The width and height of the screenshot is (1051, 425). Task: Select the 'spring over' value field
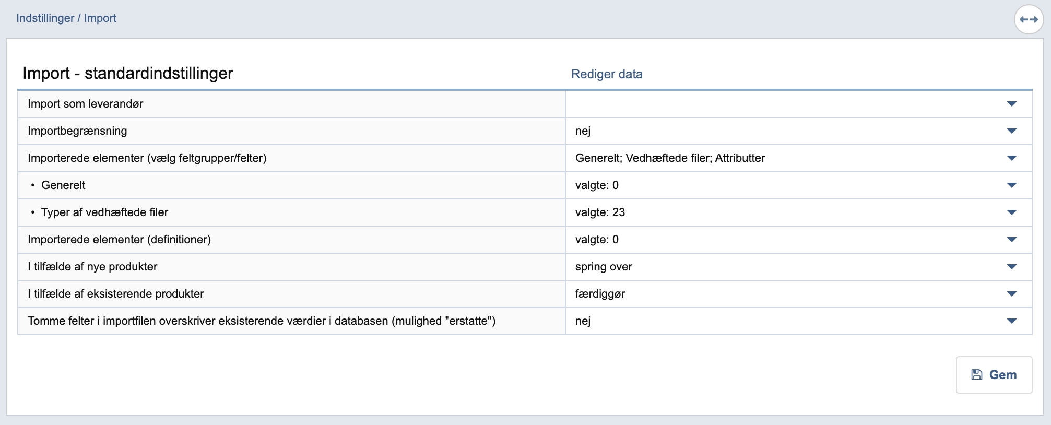(604, 267)
